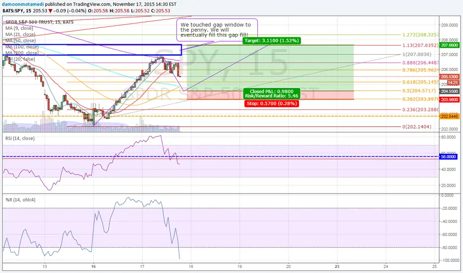This screenshot has width=463, height=273.
Task: Click the 0.236(203.288) Fibonacci level label
Action: tap(420, 110)
